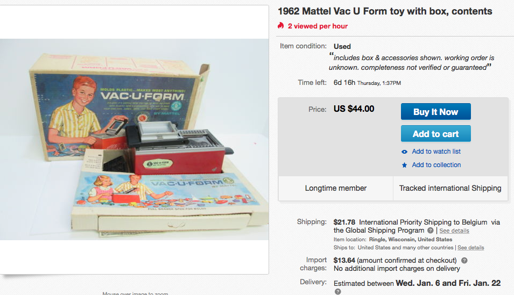Select Tracked international Shipping badge
The height and width of the screenshot is (295, 514).
(450, 188)
